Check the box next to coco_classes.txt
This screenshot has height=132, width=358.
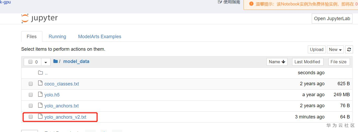(31, 84)
